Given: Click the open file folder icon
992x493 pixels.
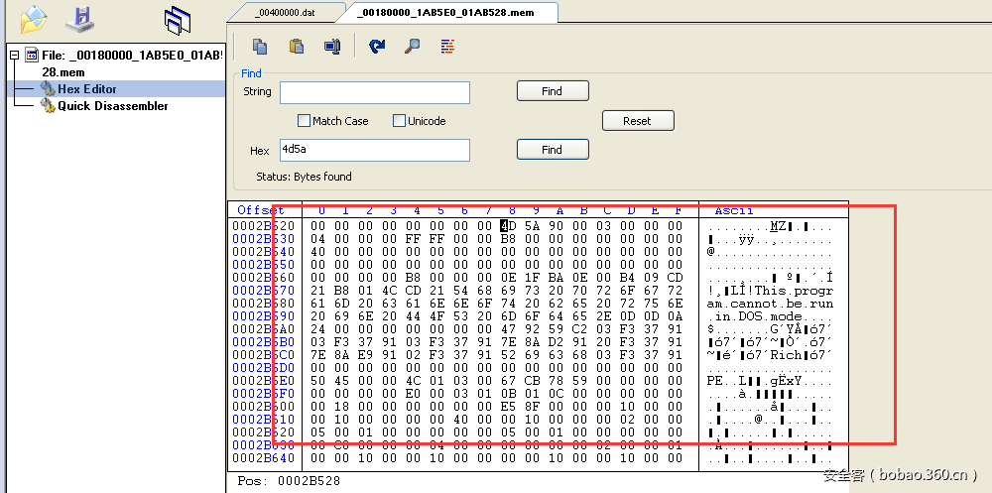Looking at the screenshot, I should point(34,19).
